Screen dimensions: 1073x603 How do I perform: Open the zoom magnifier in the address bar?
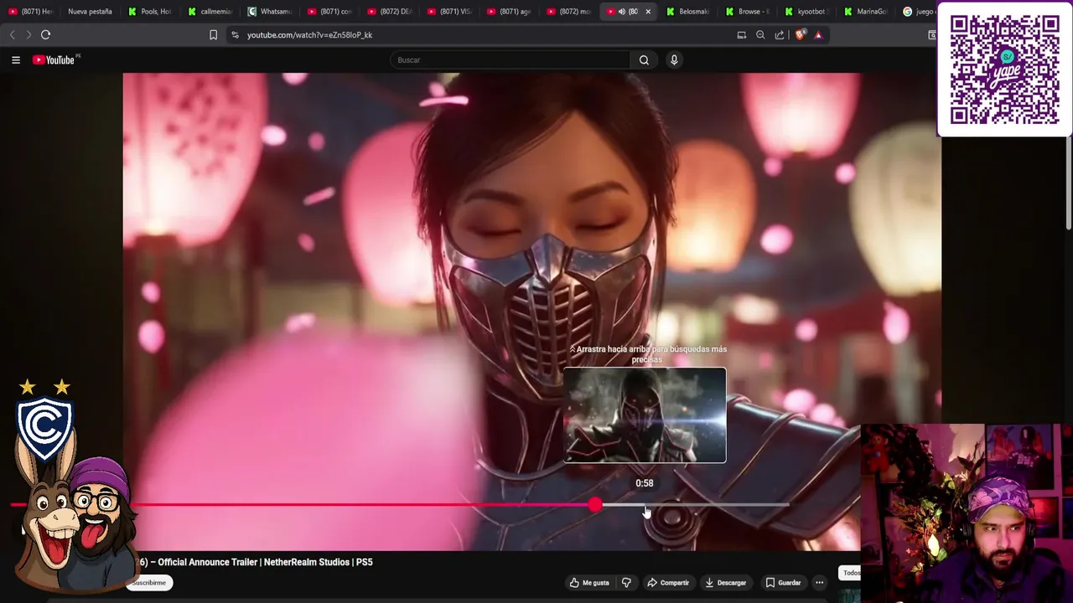pyautogui.click(x=760, y=34)
